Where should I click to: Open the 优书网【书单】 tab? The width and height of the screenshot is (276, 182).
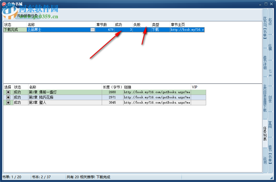265,28
